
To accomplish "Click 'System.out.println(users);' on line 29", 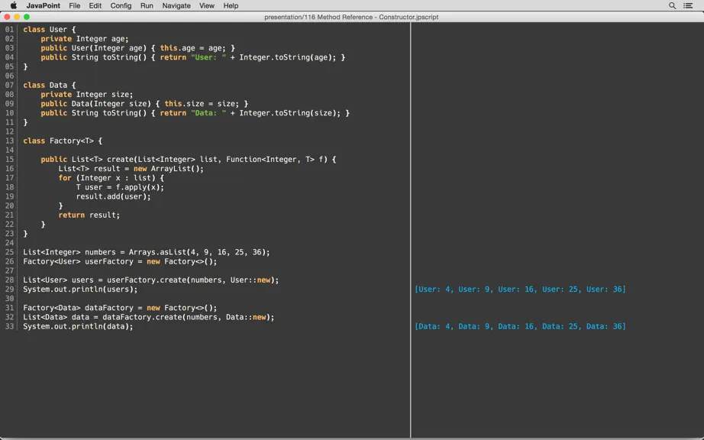I will (80, 290).
